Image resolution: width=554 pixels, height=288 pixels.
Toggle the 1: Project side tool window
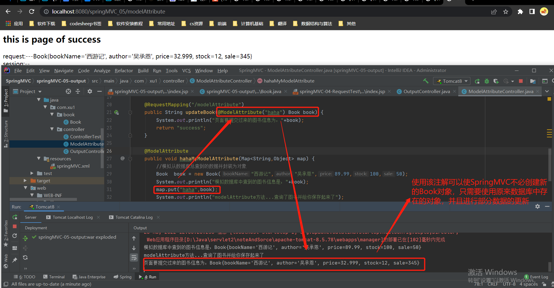pos(6,101)
